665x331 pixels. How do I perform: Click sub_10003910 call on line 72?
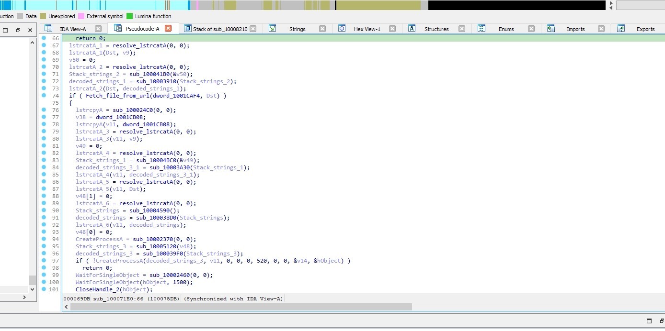click(156, 81)
